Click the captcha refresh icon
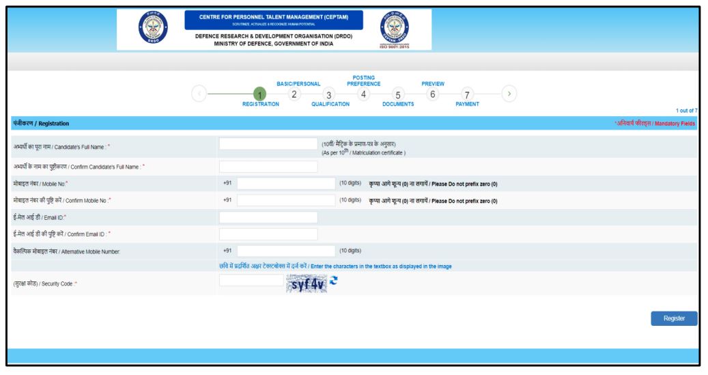 pos(333,281)
